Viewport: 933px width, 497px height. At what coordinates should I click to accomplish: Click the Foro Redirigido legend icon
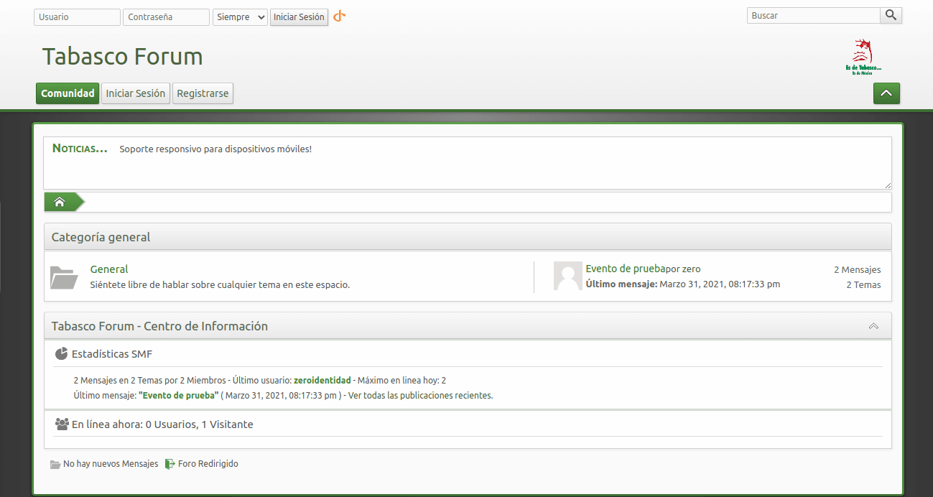[x=170, y=464]
